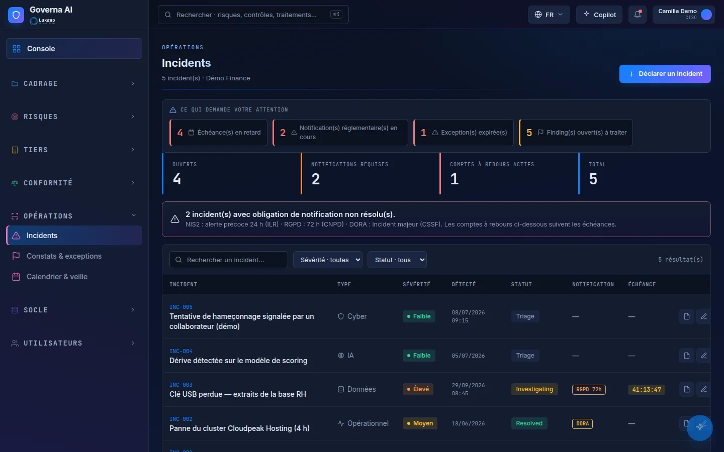Select Incidents in the sidebar
Viewport: 724px width, 452px height.
point(74,236)
